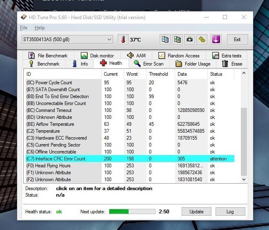The image size is (269, 230).
Task: Select (BB) Uncorrectable Error Count row
Action: click(x=130, y=103)
